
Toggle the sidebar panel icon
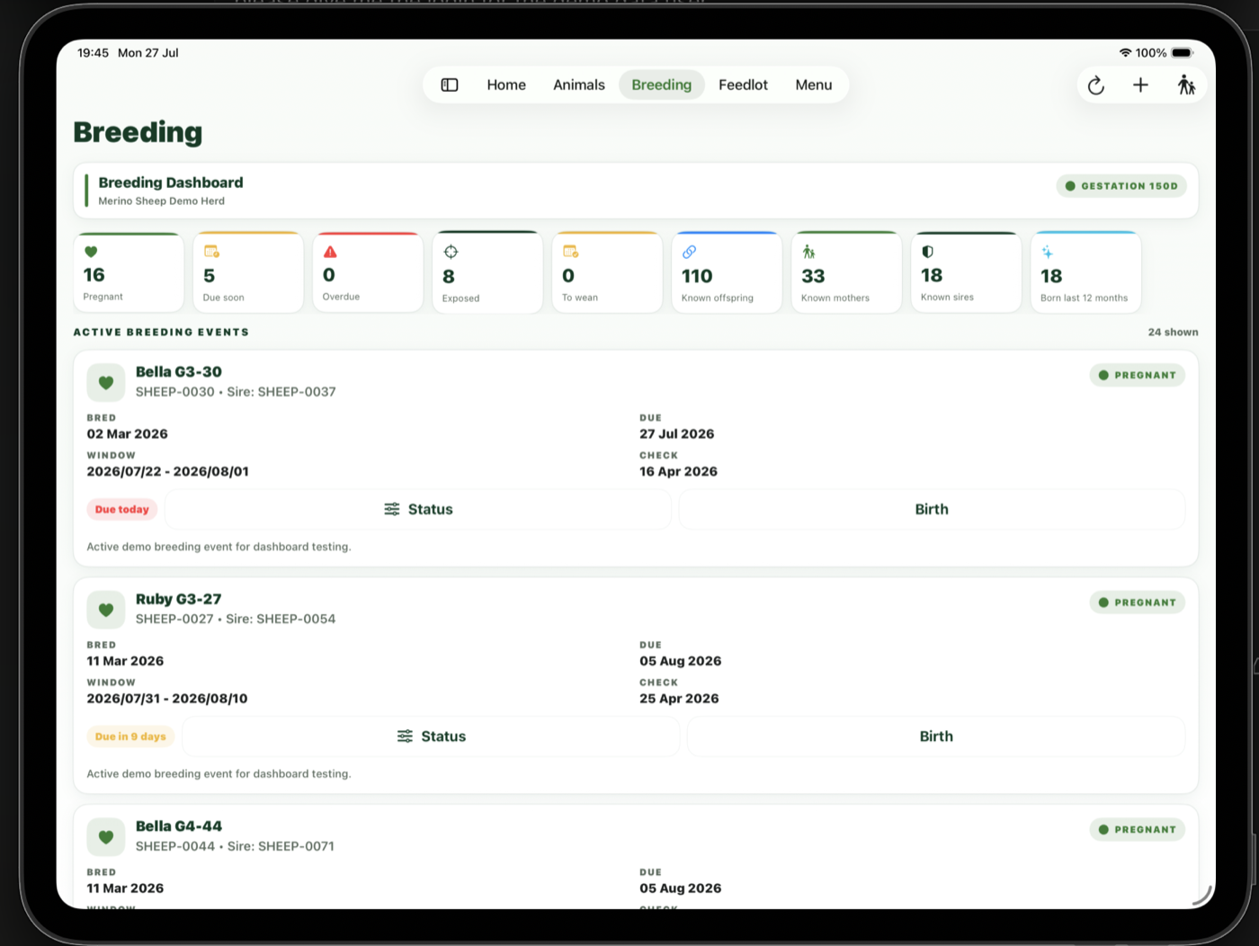(x=450, y=85)
